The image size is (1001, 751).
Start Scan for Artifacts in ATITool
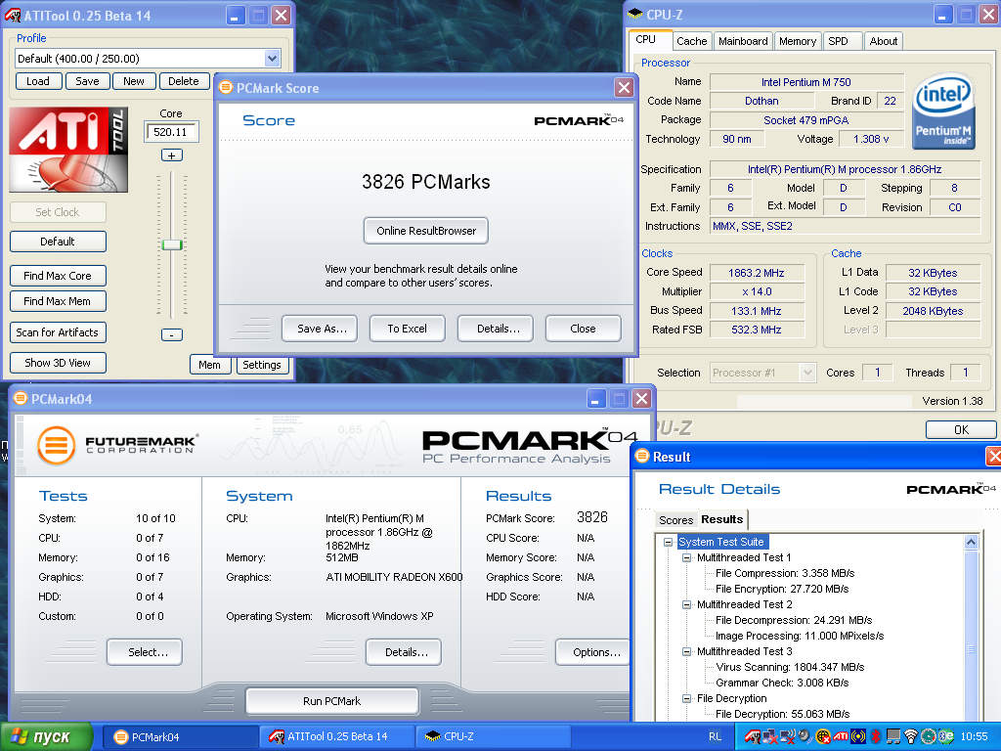(x=58, y=332)
